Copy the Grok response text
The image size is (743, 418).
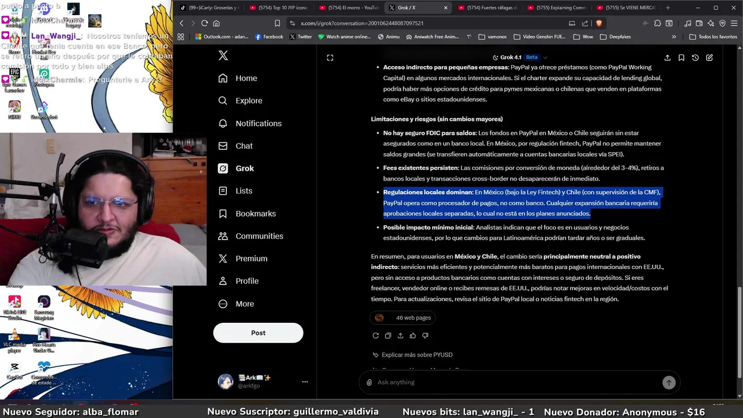point(388,336)
